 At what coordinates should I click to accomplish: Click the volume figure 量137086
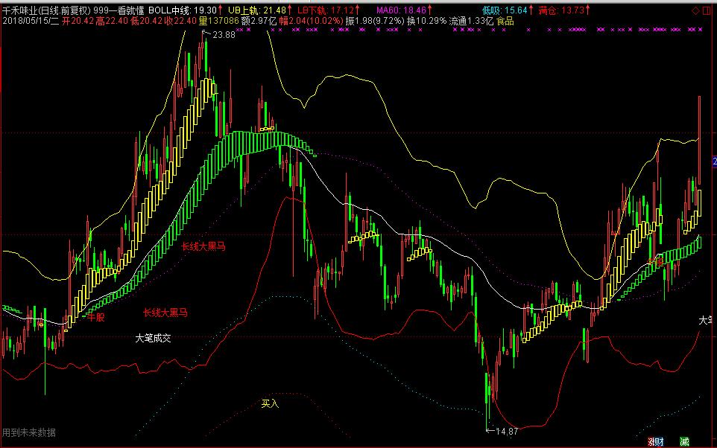coord(218,21)
